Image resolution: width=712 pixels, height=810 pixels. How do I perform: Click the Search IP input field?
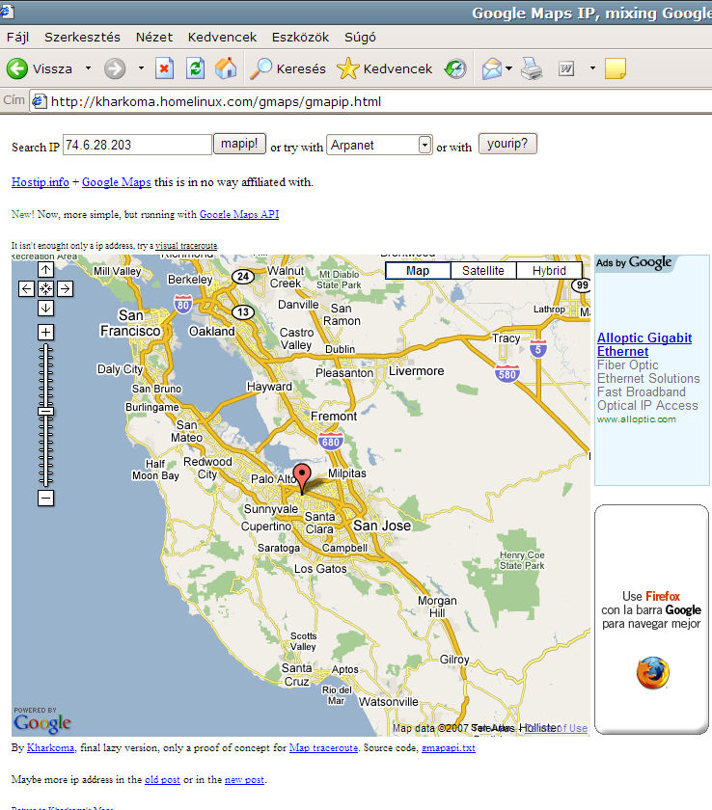tap(137, 145)
